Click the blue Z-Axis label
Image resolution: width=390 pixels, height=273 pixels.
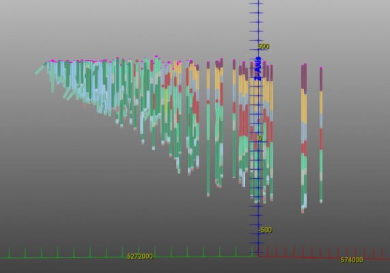pyautogui.click(x=258, y=69)
